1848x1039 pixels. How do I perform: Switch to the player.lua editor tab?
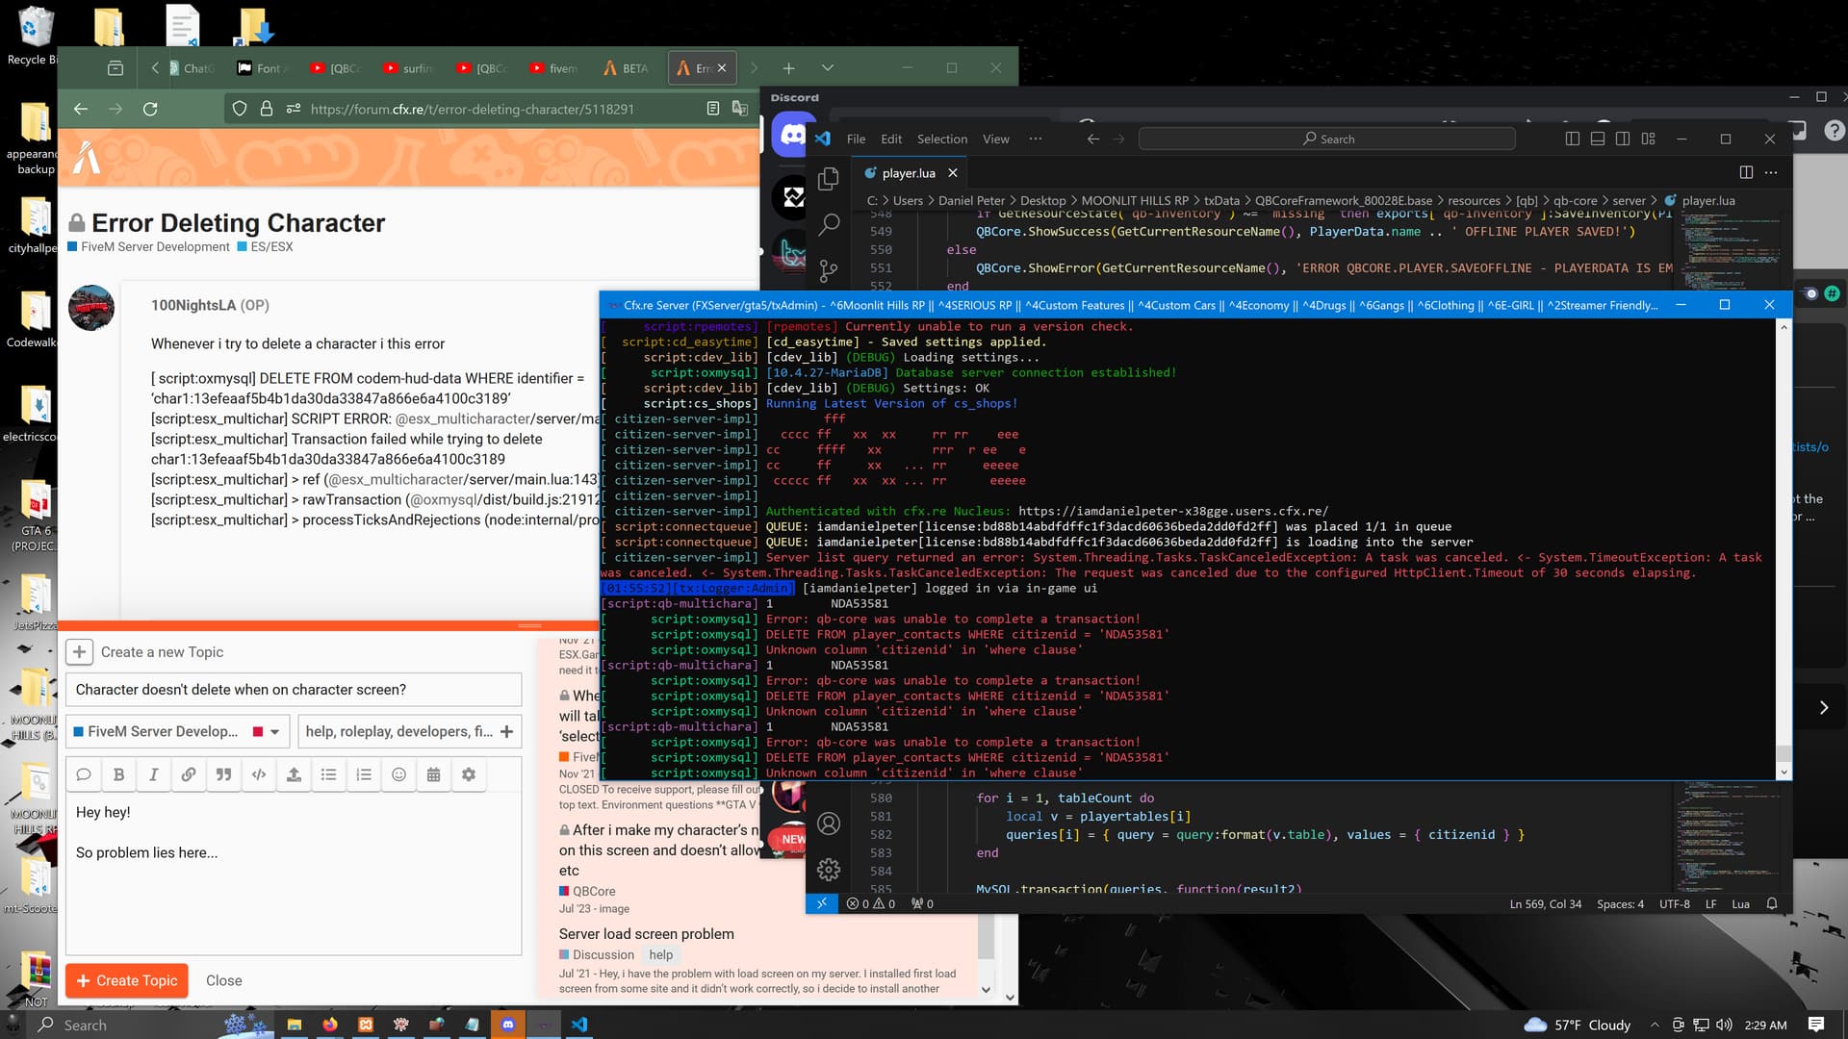pyautogui.click(x=906, y=172)
